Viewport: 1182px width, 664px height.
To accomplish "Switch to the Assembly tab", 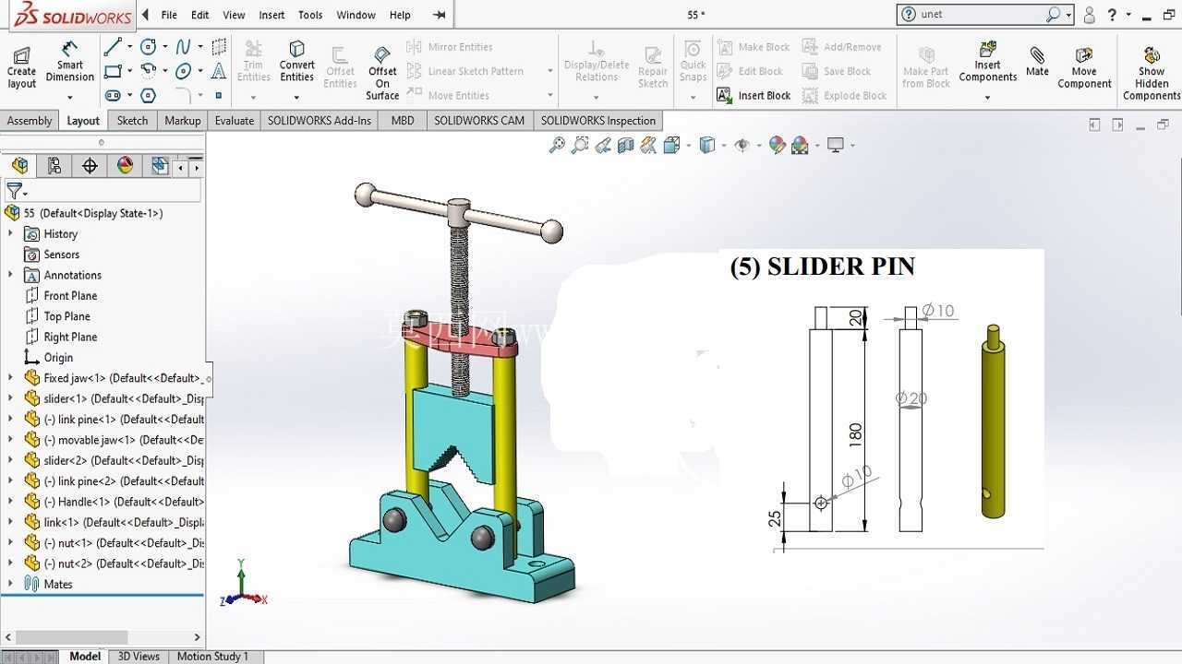I will click(x=30, y=121).
